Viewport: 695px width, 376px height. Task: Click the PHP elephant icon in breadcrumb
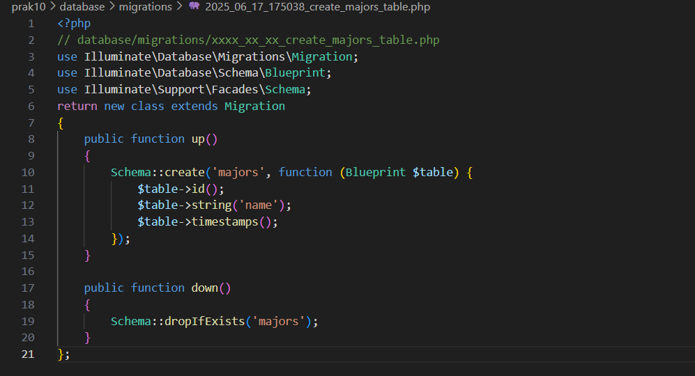pyautogui.click(x=194, y=7)
